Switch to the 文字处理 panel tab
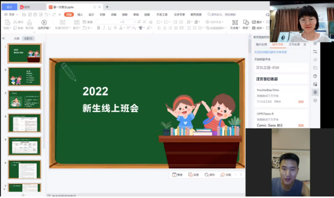 [x=294, y=44]
